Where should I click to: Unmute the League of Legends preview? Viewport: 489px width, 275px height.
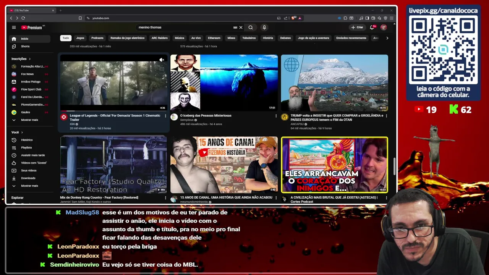(162, 60)
